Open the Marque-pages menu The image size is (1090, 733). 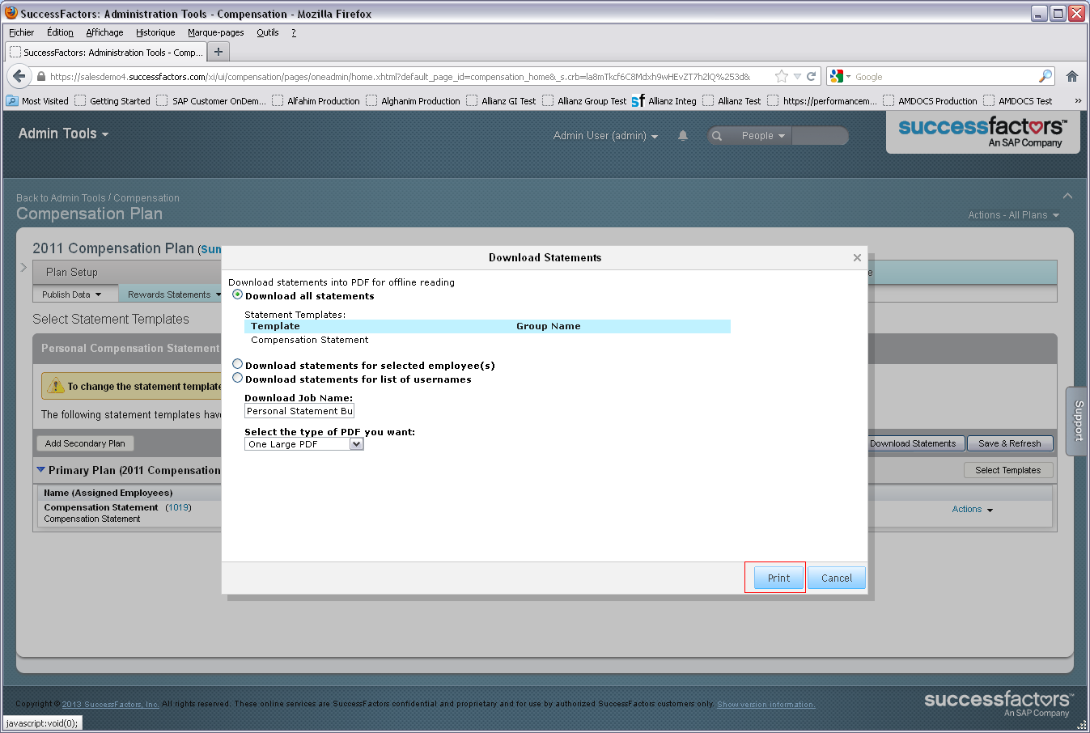[215, 32]
